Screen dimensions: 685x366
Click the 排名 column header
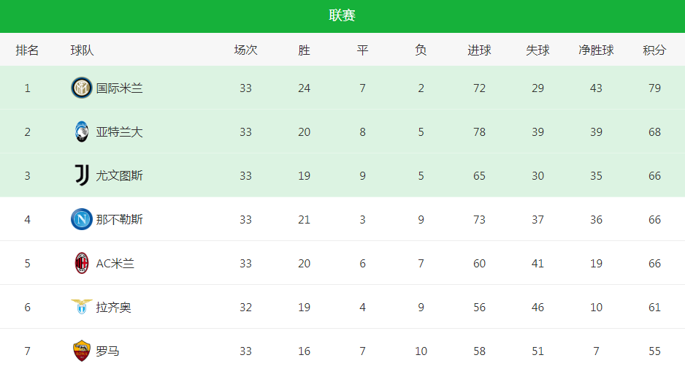(x=27, y=50)
